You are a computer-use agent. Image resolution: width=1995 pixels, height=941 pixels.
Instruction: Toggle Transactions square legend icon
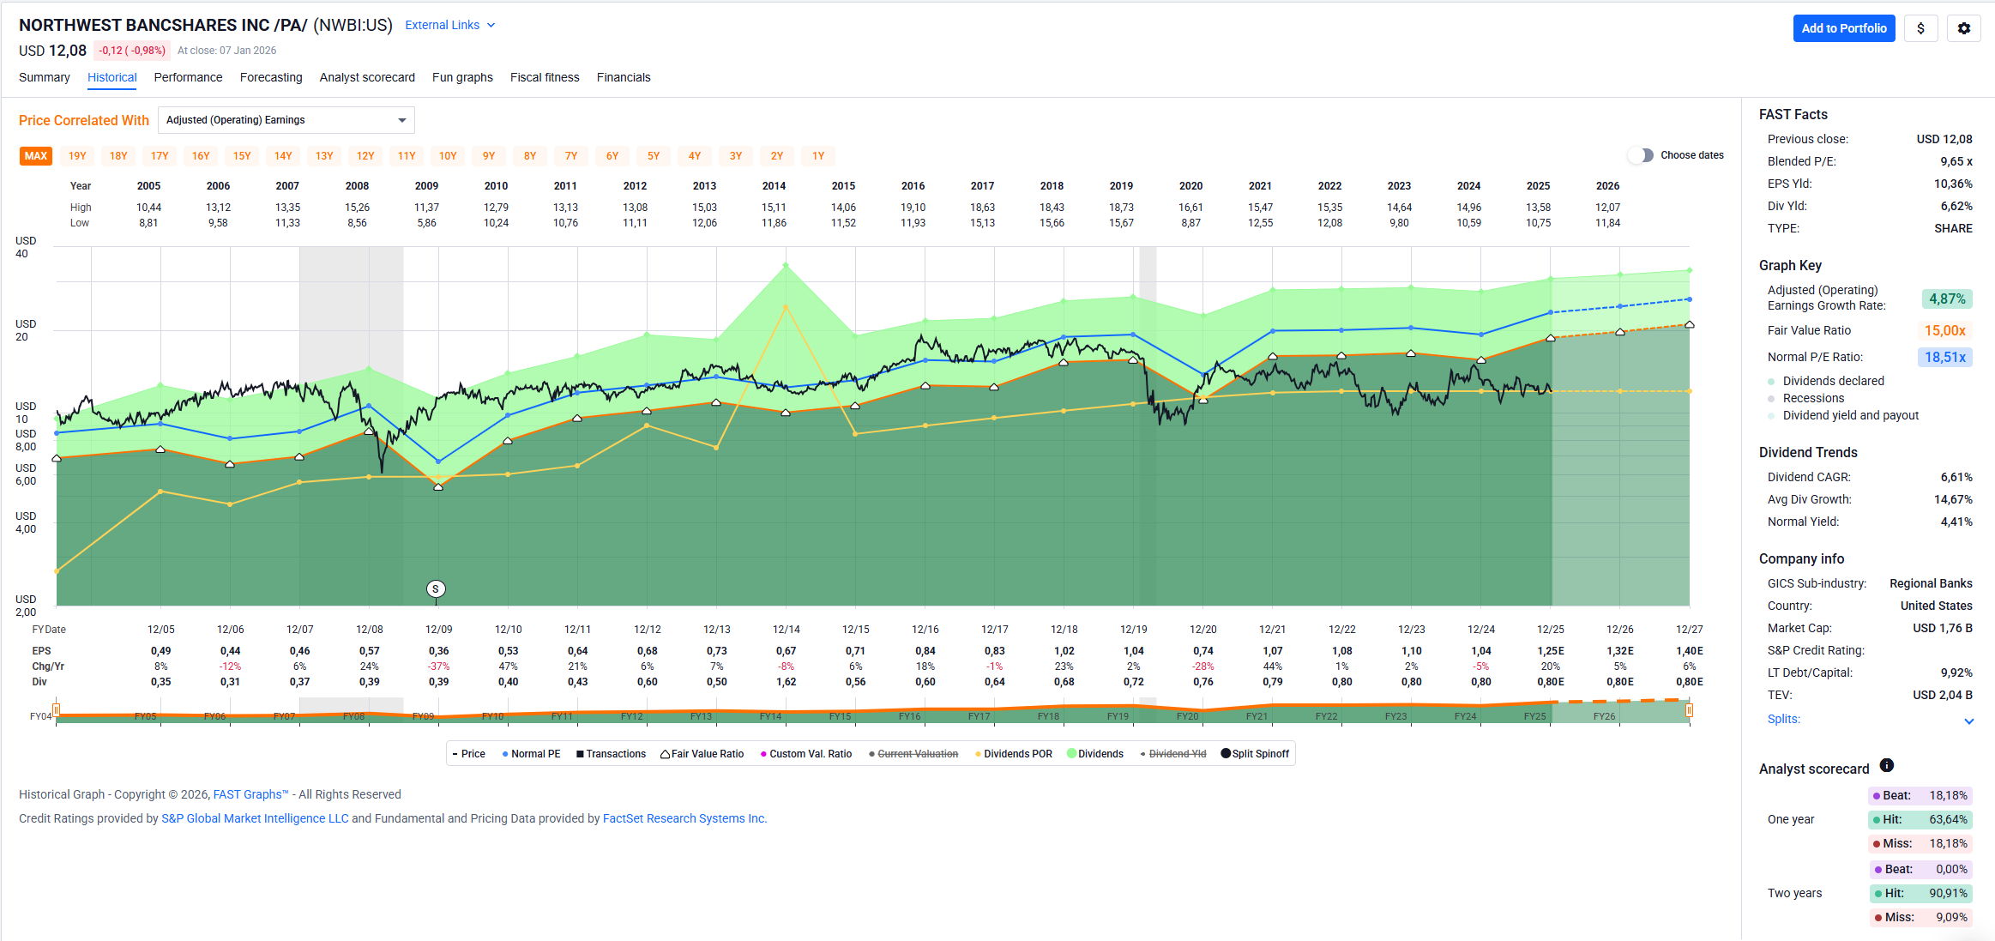coord(580,754)
